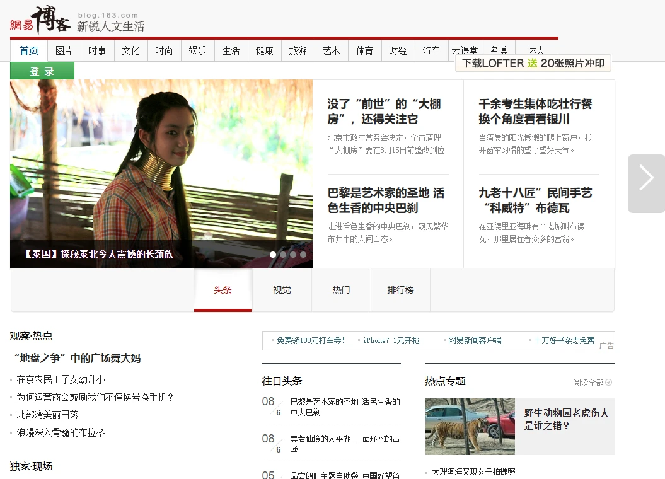Image resolution: width=665 pixels, height=479 pixels.
Task: Select the third carousel dot
Action: tap(293, 255)
